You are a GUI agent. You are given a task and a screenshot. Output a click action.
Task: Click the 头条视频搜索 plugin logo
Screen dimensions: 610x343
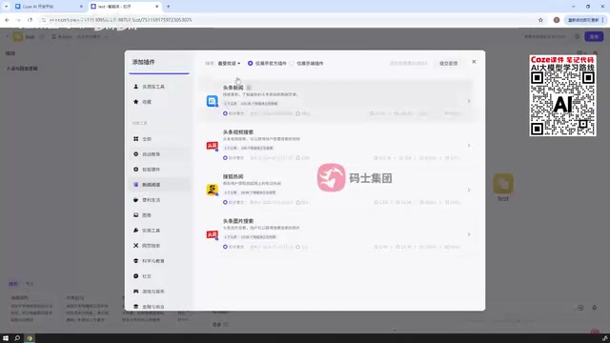[x=212, y=146]
